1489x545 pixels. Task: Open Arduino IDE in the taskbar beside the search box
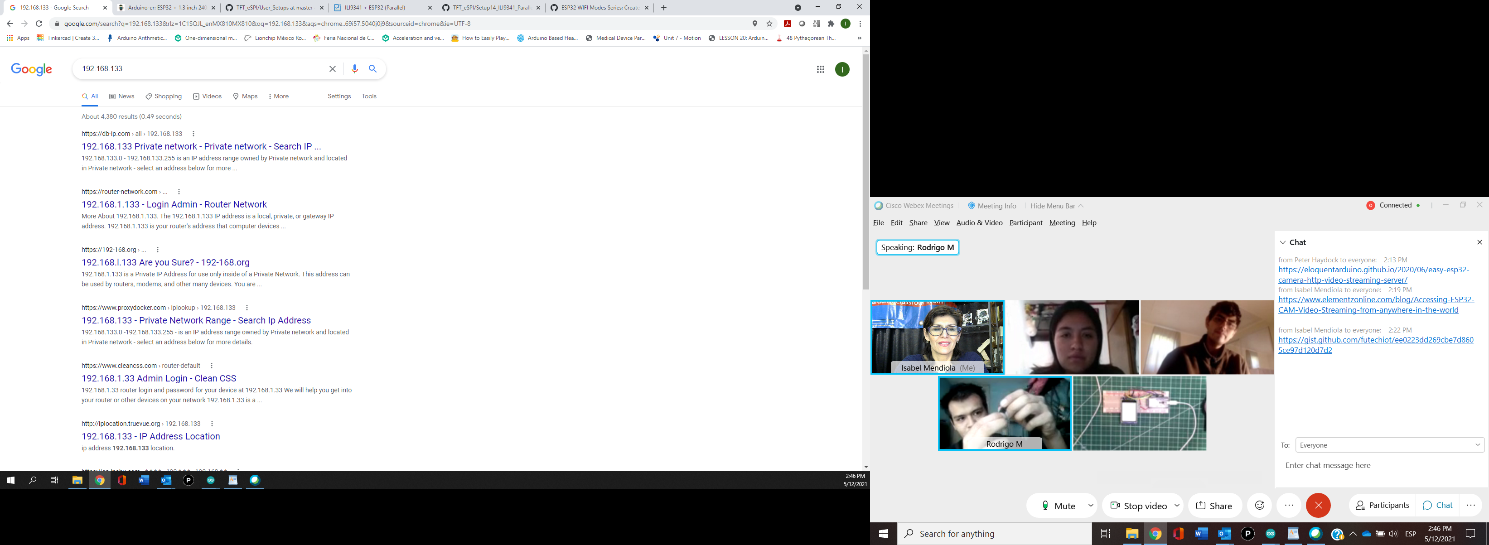(1270, 534)
